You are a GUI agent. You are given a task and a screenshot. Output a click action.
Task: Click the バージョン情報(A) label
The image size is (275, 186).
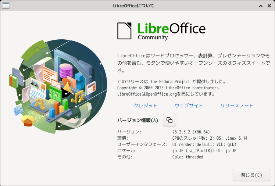(137, 120)
